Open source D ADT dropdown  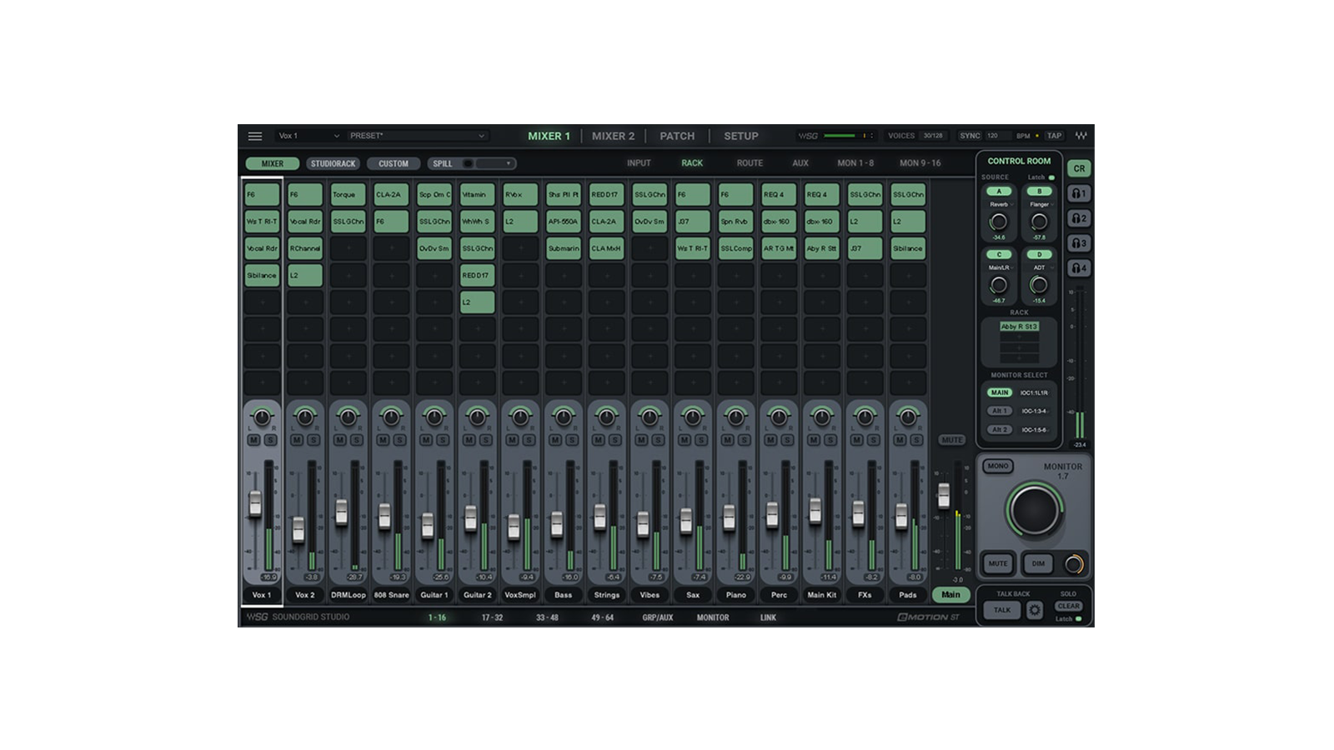point(1040,267)
